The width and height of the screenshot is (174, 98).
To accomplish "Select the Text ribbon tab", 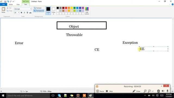I will pyautogui.click(x=26, y=4).
